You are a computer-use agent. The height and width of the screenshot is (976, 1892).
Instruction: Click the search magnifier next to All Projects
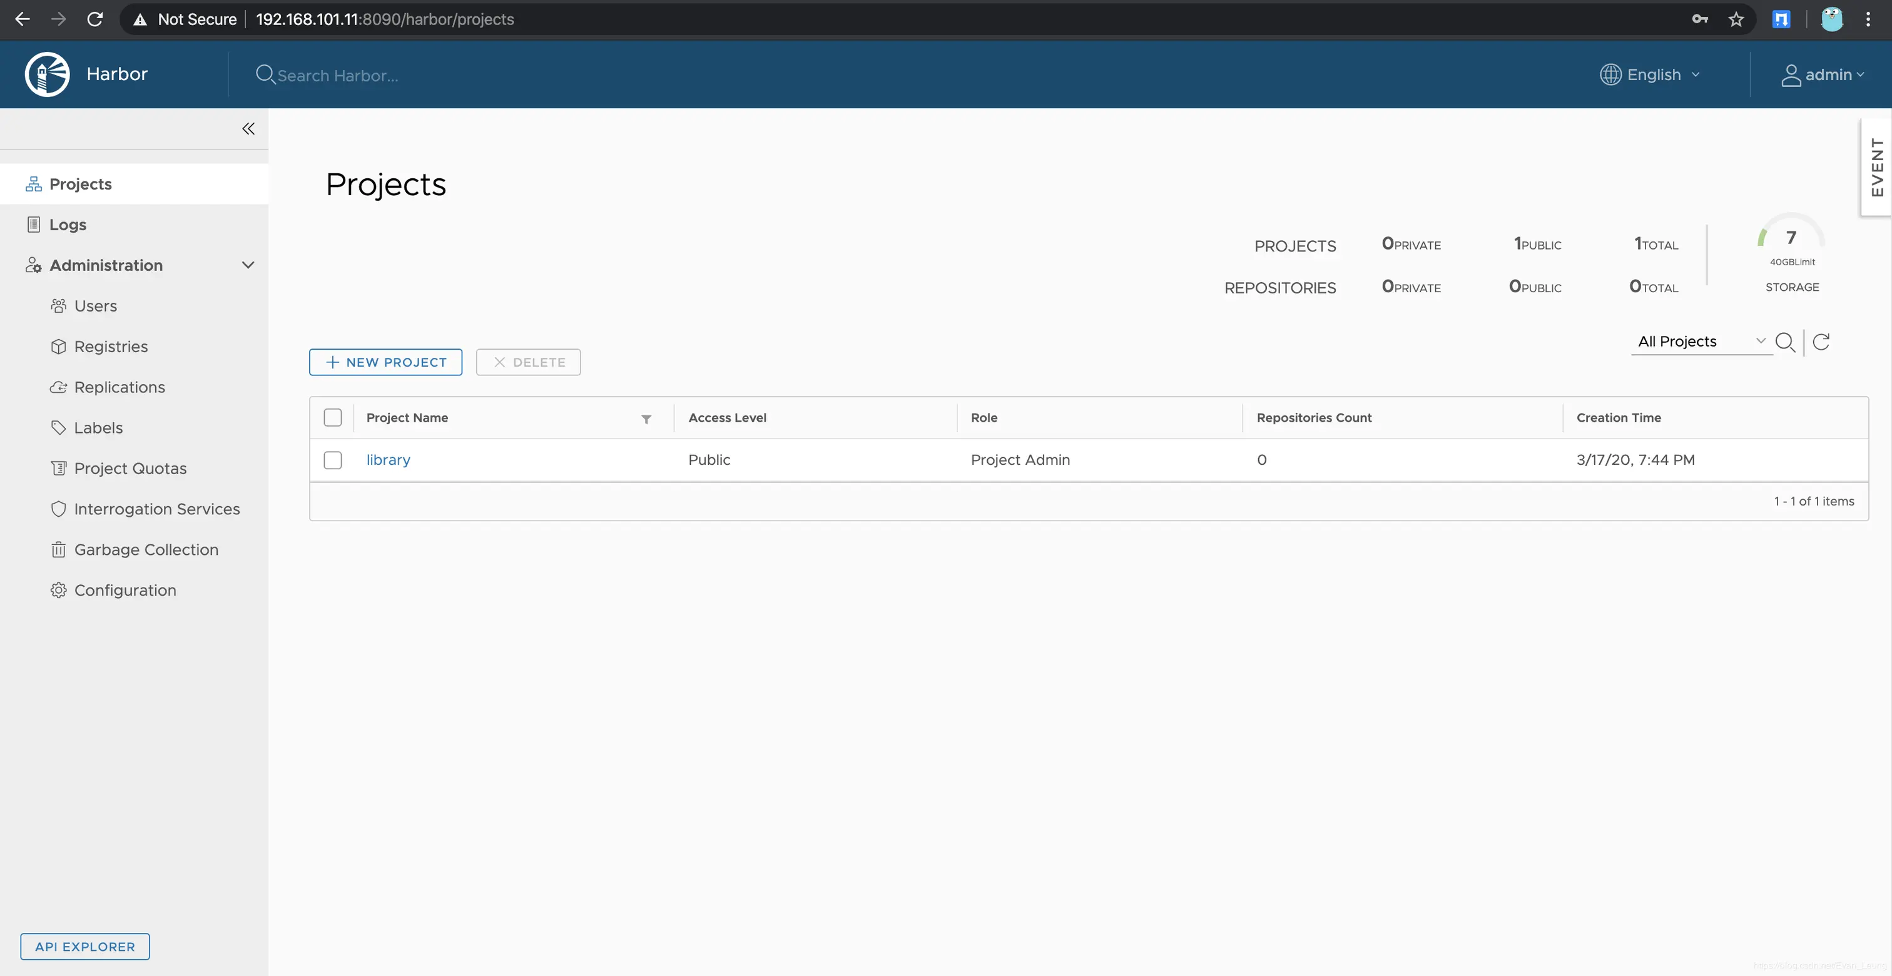pyautogui.click(x=1785, y=342)
